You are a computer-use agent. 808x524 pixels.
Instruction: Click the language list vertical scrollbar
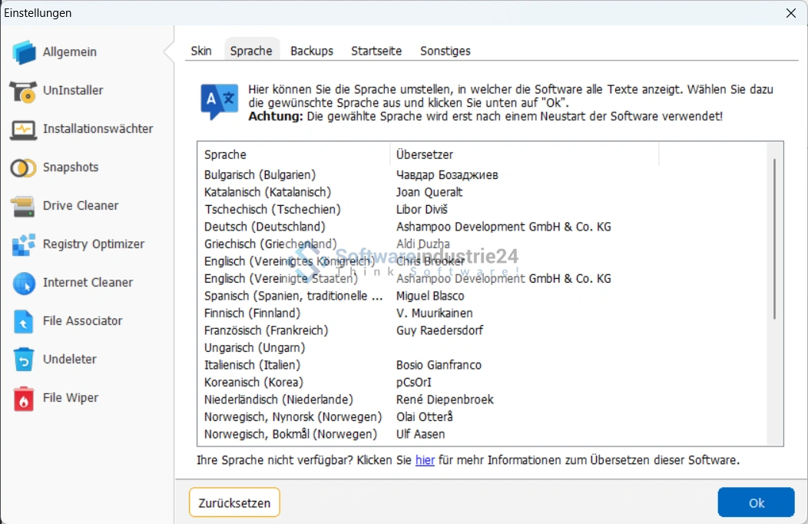click(774, 238)
